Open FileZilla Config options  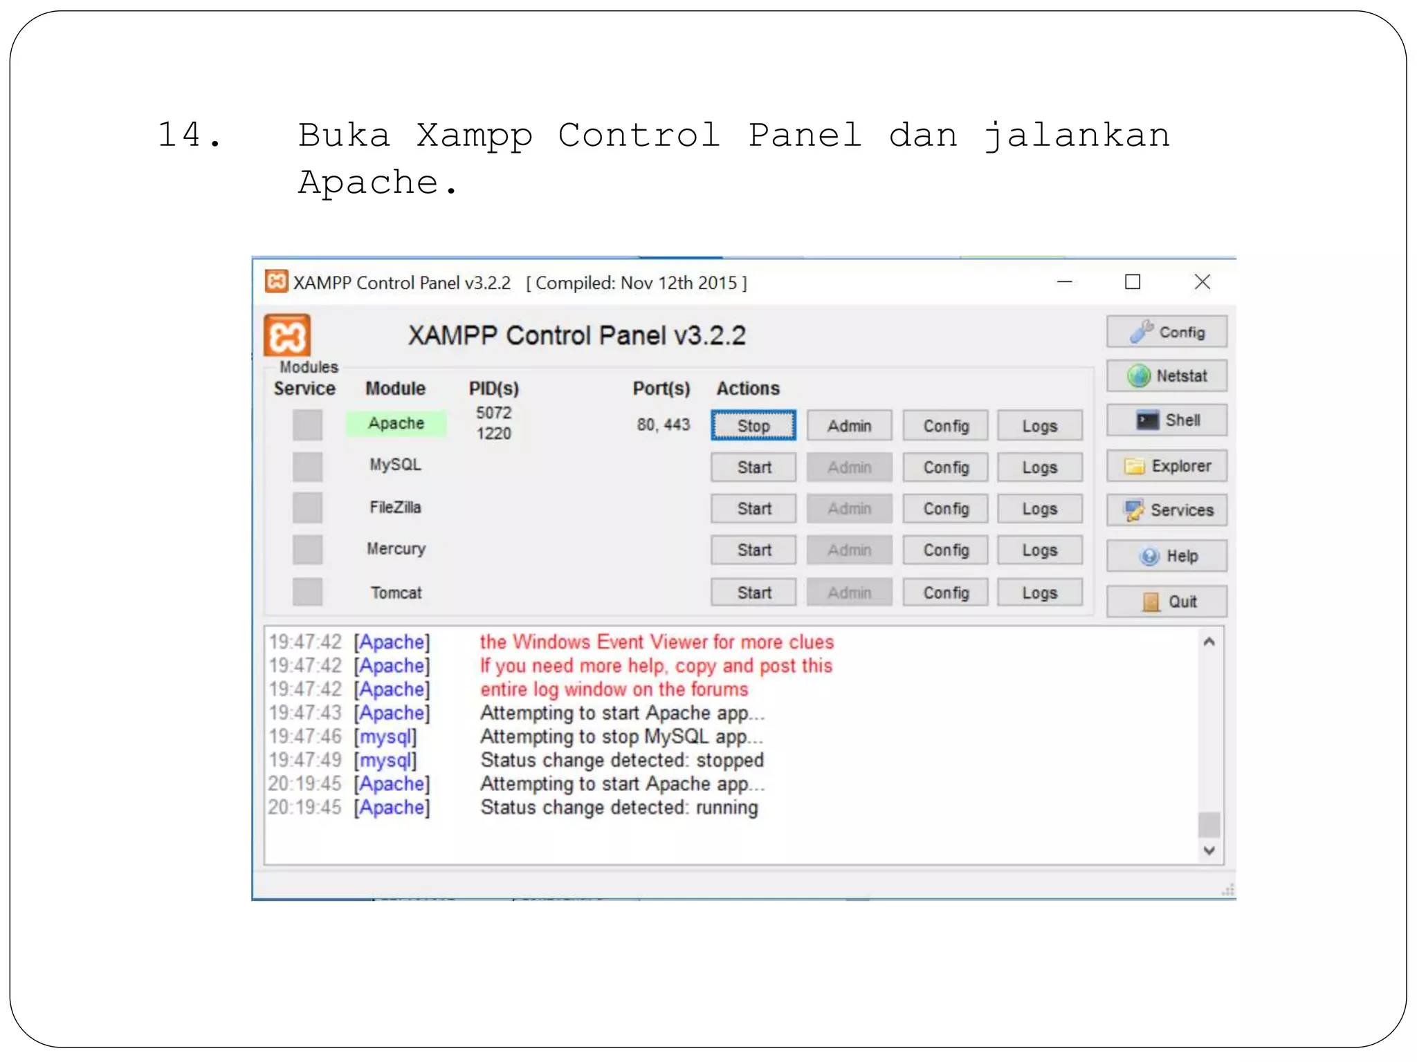[946, 509]
